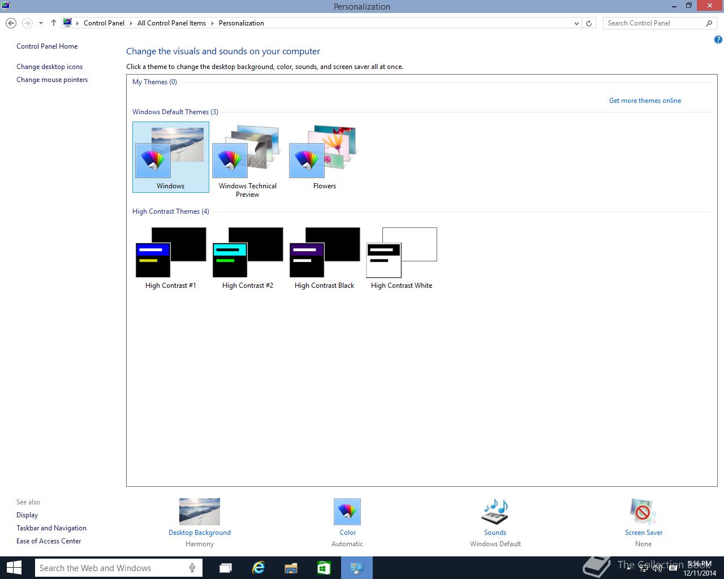Click the taskbar clock and date
This screenshot has height=579, width=724.
pyautogui.click(x=700, y=568)
